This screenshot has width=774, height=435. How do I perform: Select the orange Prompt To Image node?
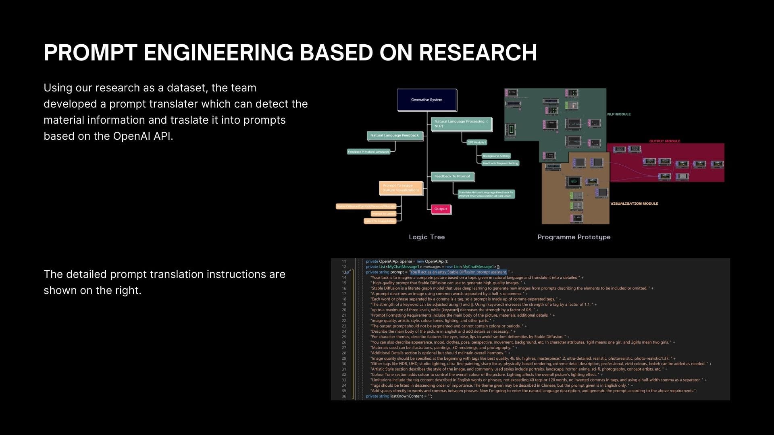pyautogui.click(x=400, y=188)
